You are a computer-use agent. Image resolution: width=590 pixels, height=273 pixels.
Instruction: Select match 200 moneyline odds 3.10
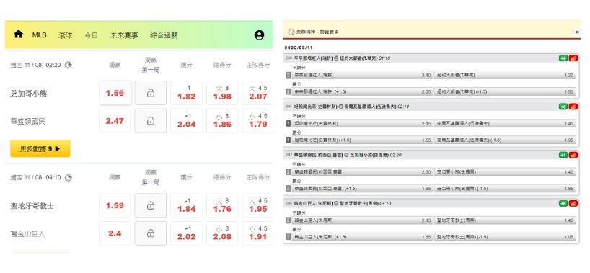(x=362, y=75)
